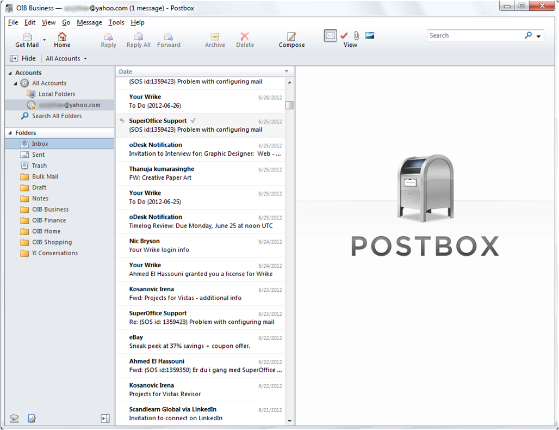Click Search All Folders link
Image resolution: width=559 pixels, height=430 pixels.
[x=57, y=115]
